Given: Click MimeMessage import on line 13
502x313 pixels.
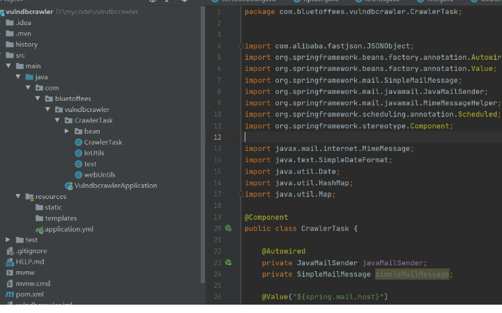Looking at the screenshot, I should pos(386,149).
